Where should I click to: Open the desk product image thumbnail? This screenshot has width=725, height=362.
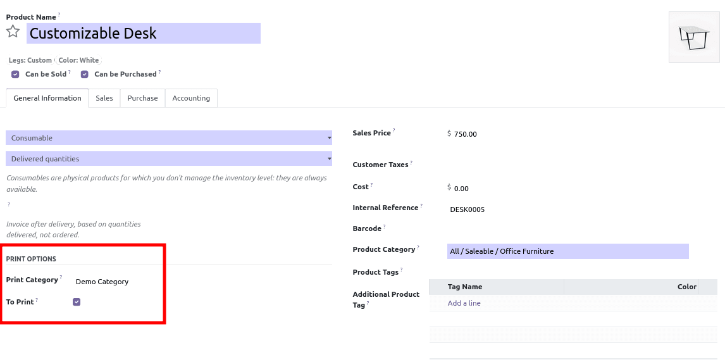pos(693,37)
